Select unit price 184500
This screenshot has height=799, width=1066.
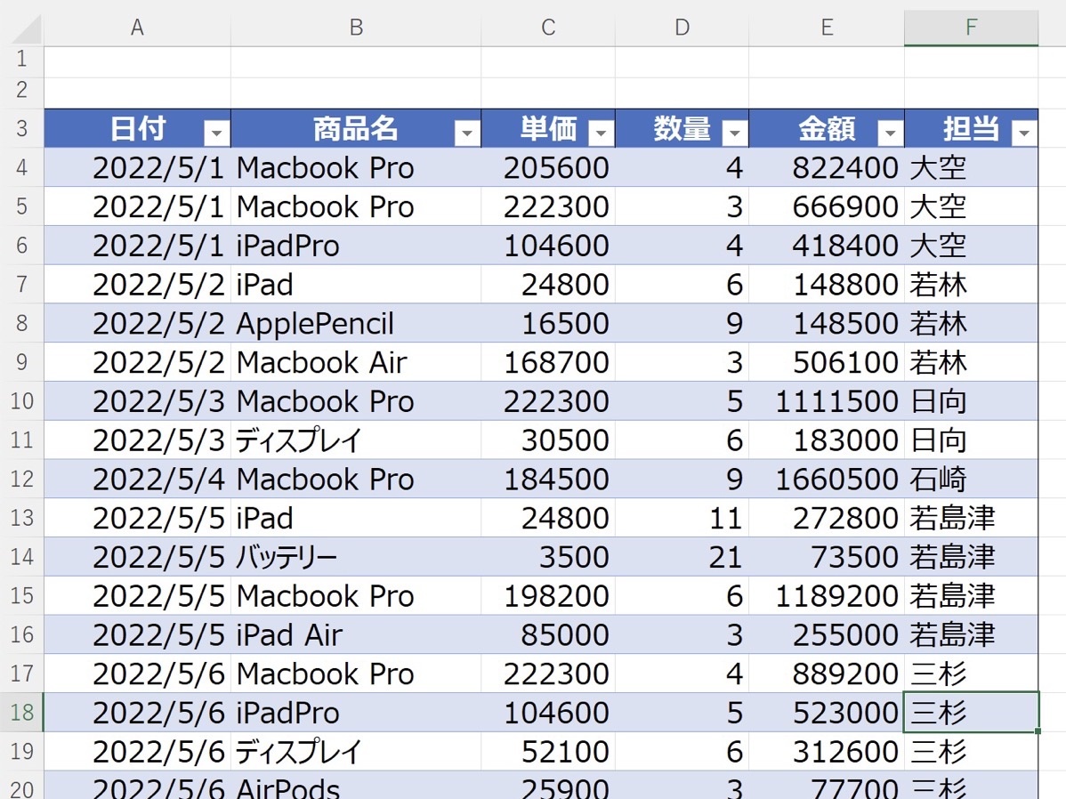tap(548, 479)
